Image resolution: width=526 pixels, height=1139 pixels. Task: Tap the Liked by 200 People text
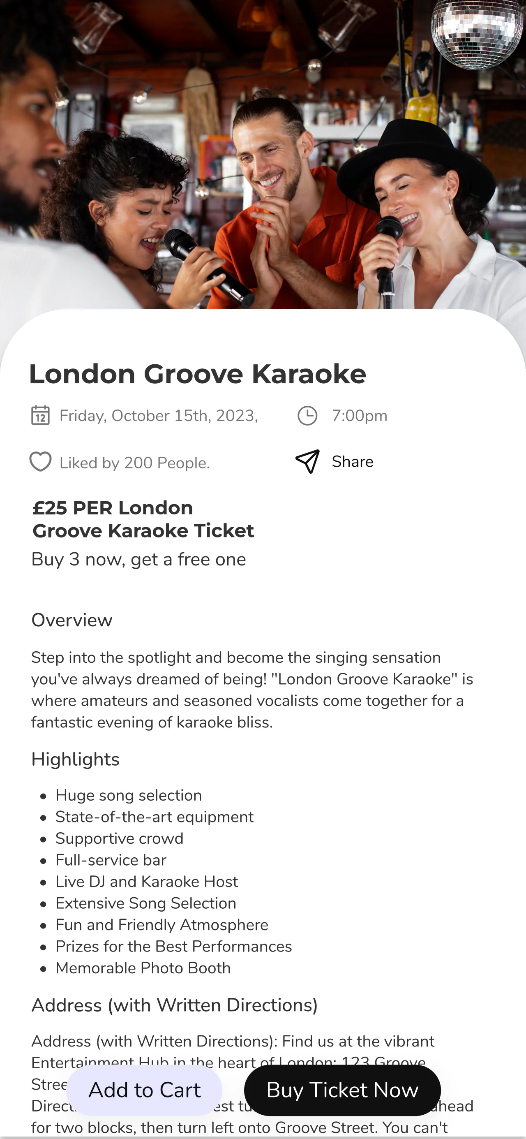(134, 463)
